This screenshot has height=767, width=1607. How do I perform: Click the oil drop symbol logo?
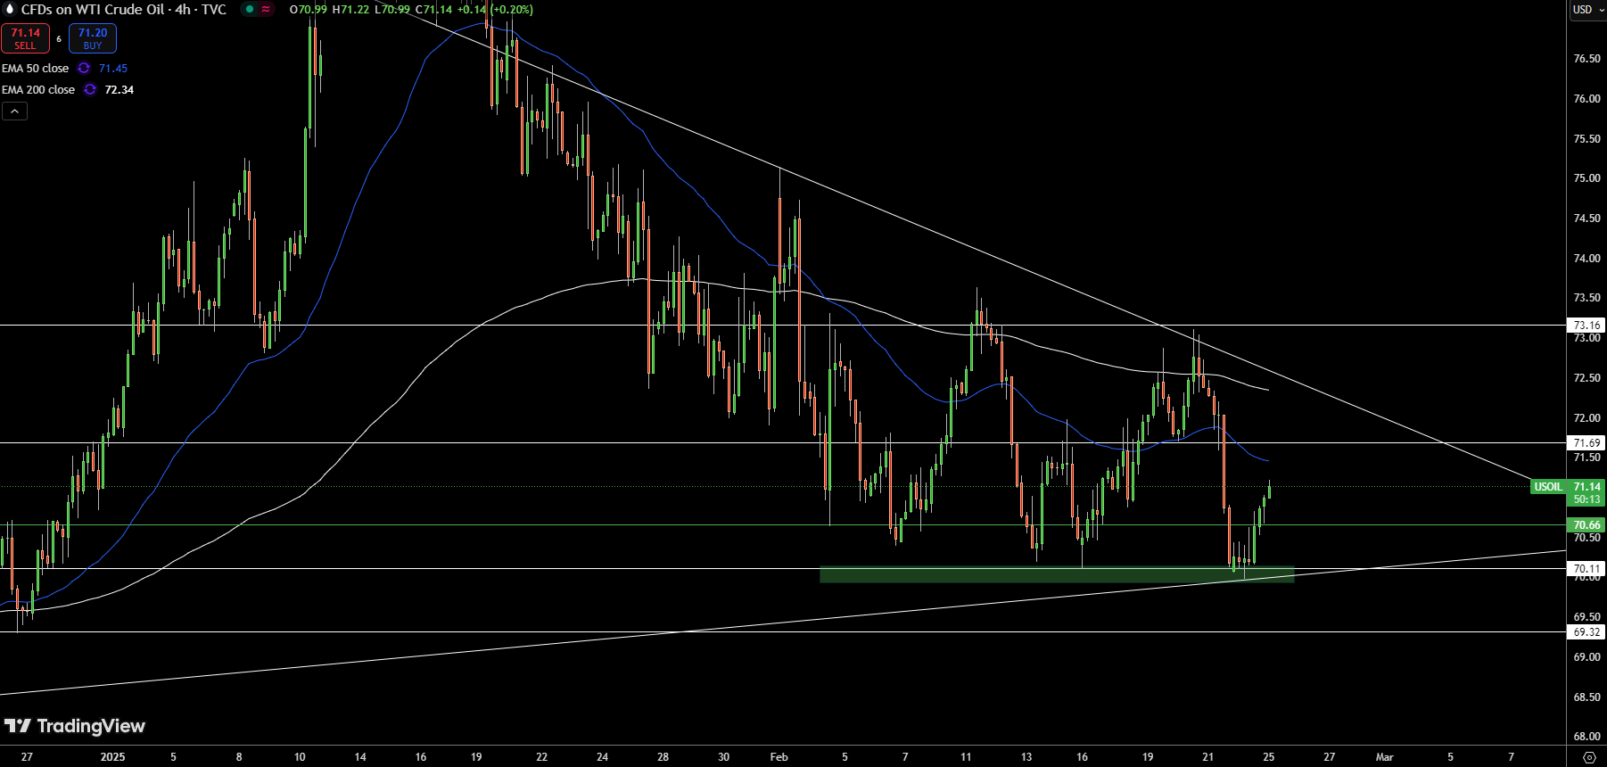tap(10, 10)
